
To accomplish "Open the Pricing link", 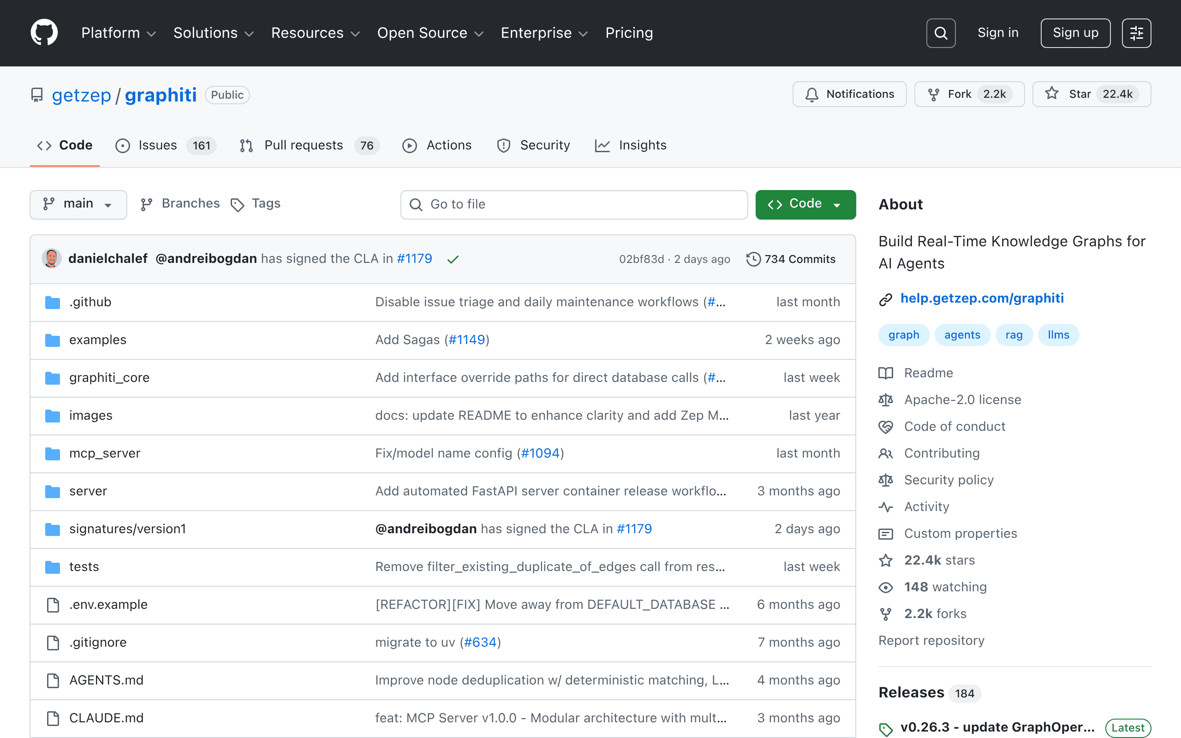I will 629,33.
